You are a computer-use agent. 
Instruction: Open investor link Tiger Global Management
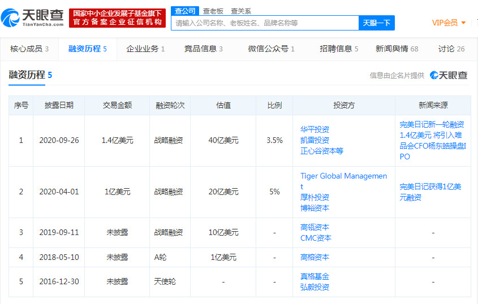pos(343,181)
